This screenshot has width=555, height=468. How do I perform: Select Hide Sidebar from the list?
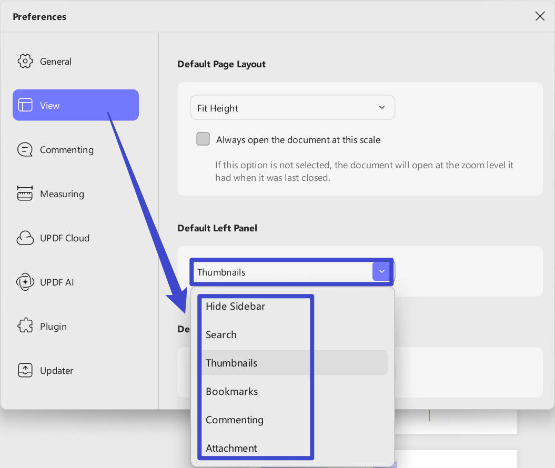pyautogui.click(x=235, y=306)
